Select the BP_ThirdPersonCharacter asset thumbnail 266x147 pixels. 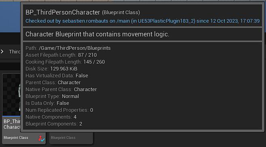11,95
